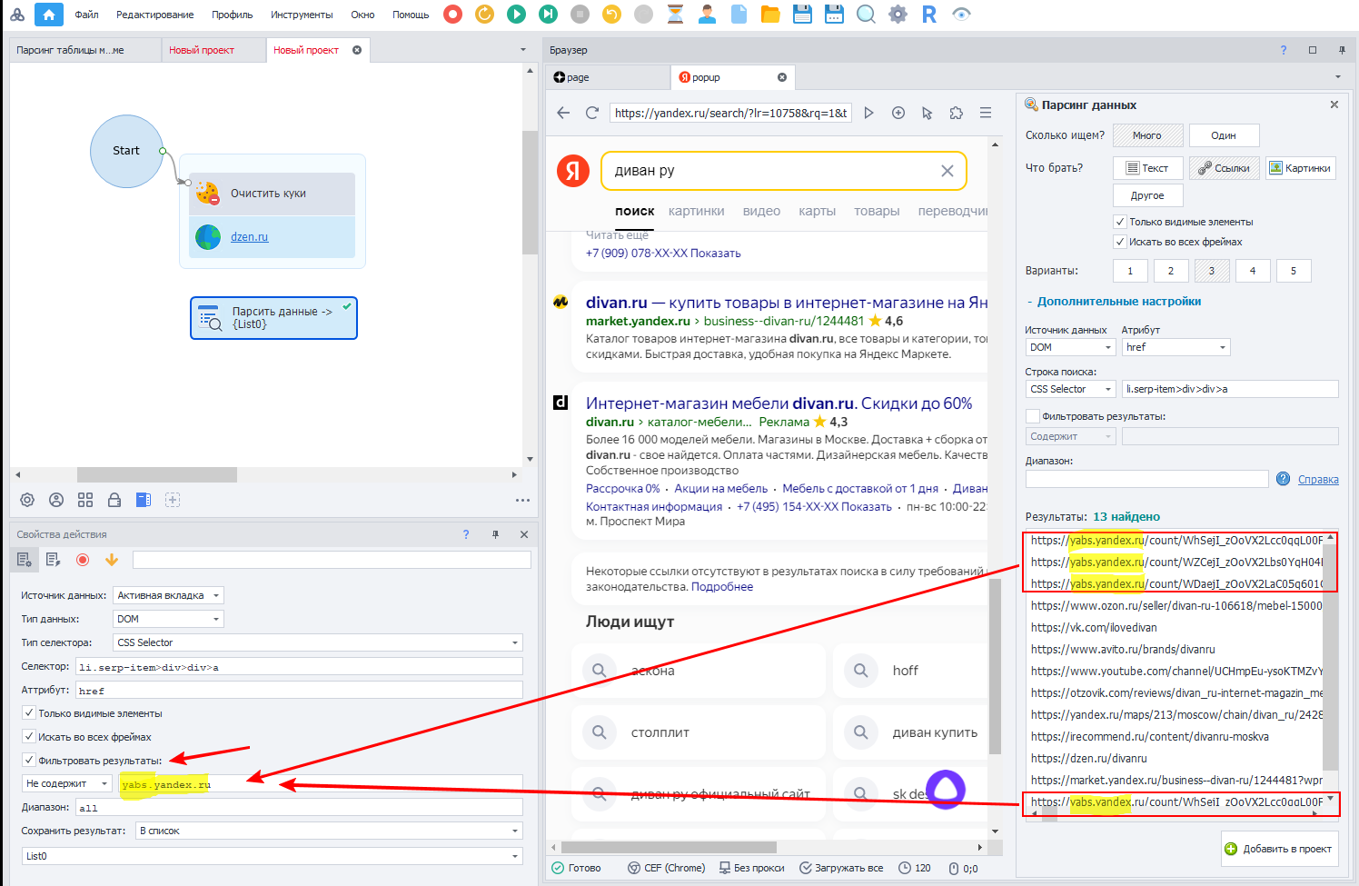Image resolution: width=1359 pixels, height=886 pixels.
Task: Click the 'Картинки' button in parsing panel
Action: tap(1300, 168)
